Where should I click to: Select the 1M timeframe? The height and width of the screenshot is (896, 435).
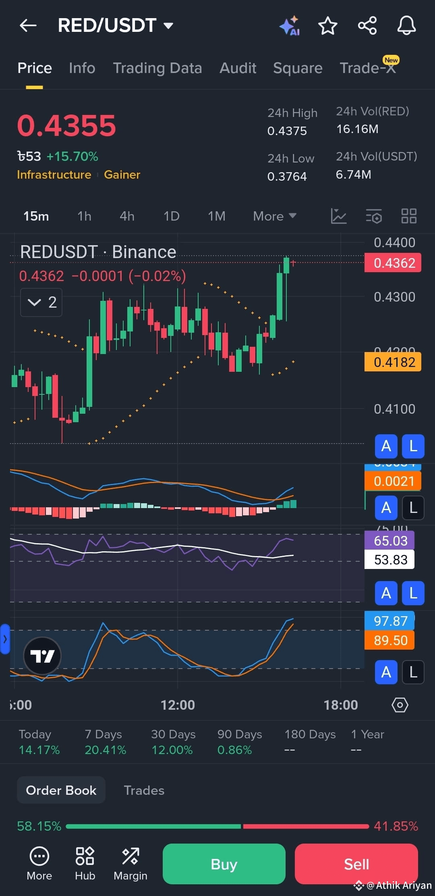[x=217, y=216]
